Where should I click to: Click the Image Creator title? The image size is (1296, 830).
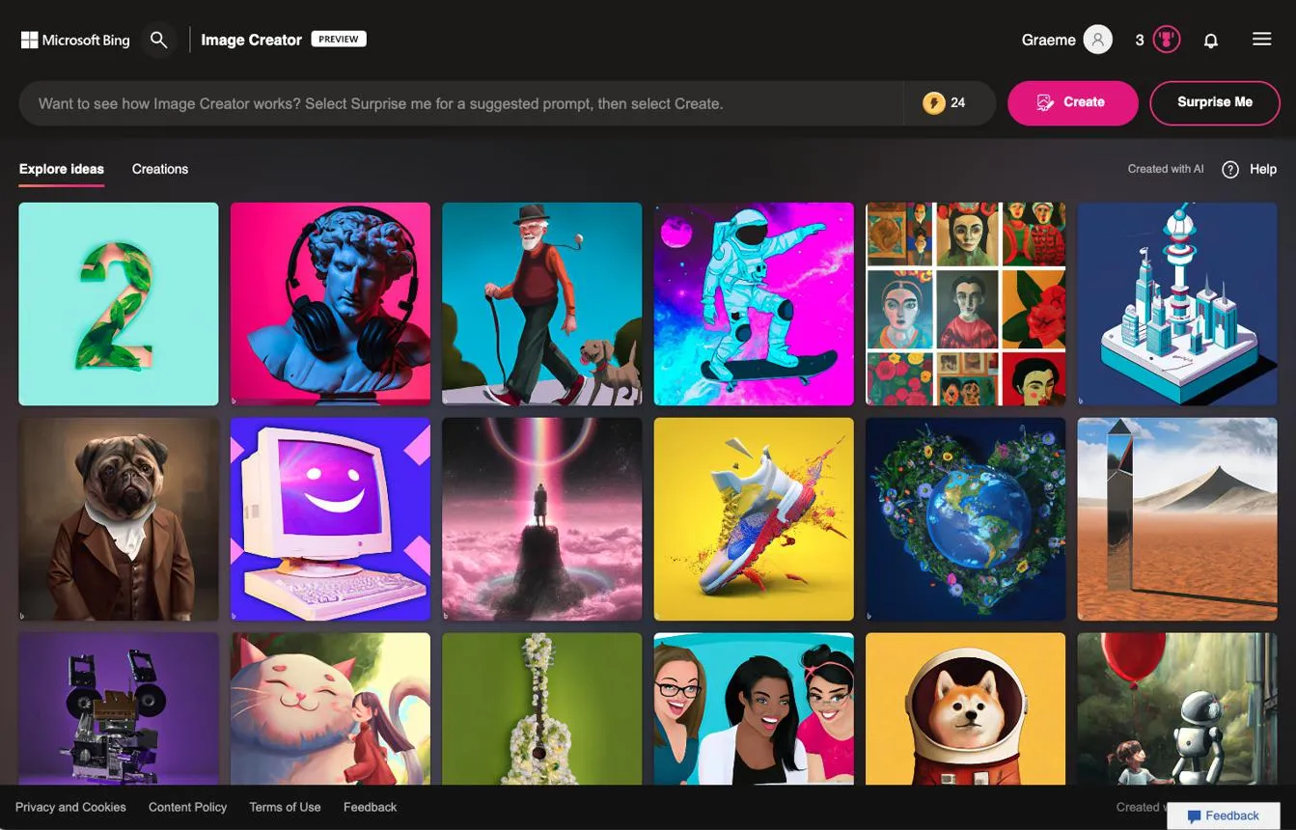pos(252,40)
